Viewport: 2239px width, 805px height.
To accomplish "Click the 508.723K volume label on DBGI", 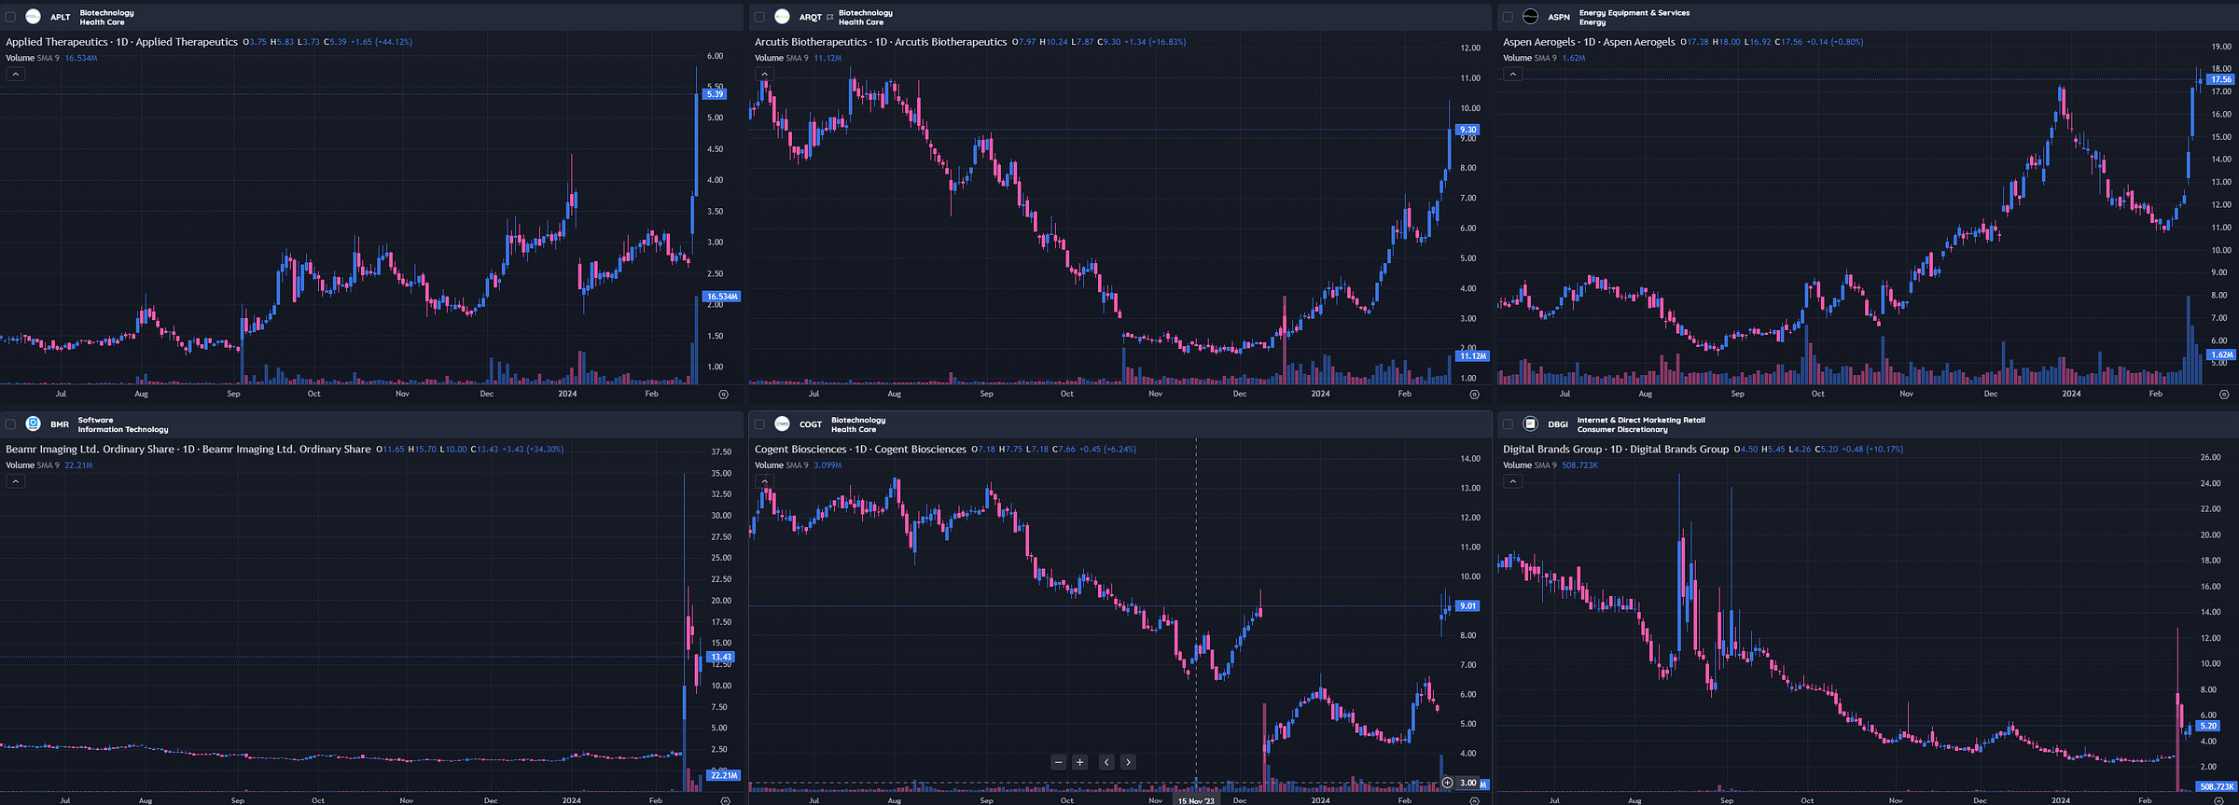I will pos(2217,787).
